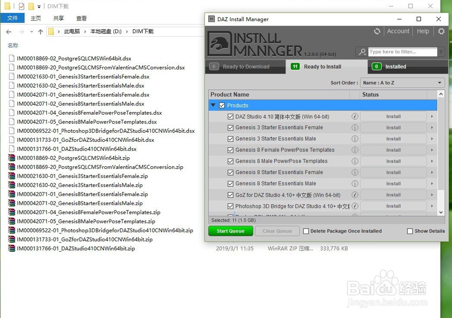Install Genesis 8 Starter Essentials Male
The width and height of the screenshot is (452, 318).
394,184
